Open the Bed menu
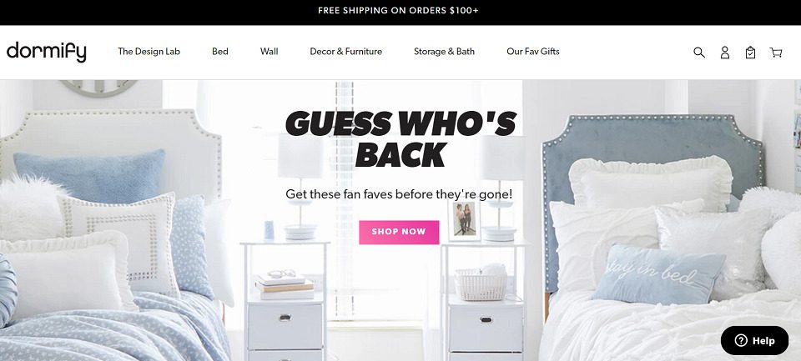 click(x=220, y=52)
